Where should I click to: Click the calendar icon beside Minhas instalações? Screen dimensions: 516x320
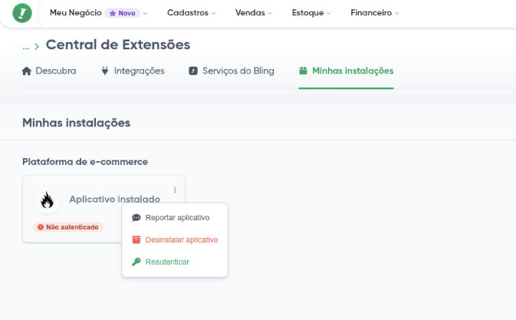pyautogui.click(x=304, y=71)
